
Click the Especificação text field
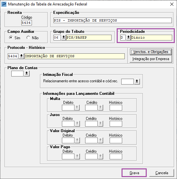pyautogui.click(x=113, y=21)
